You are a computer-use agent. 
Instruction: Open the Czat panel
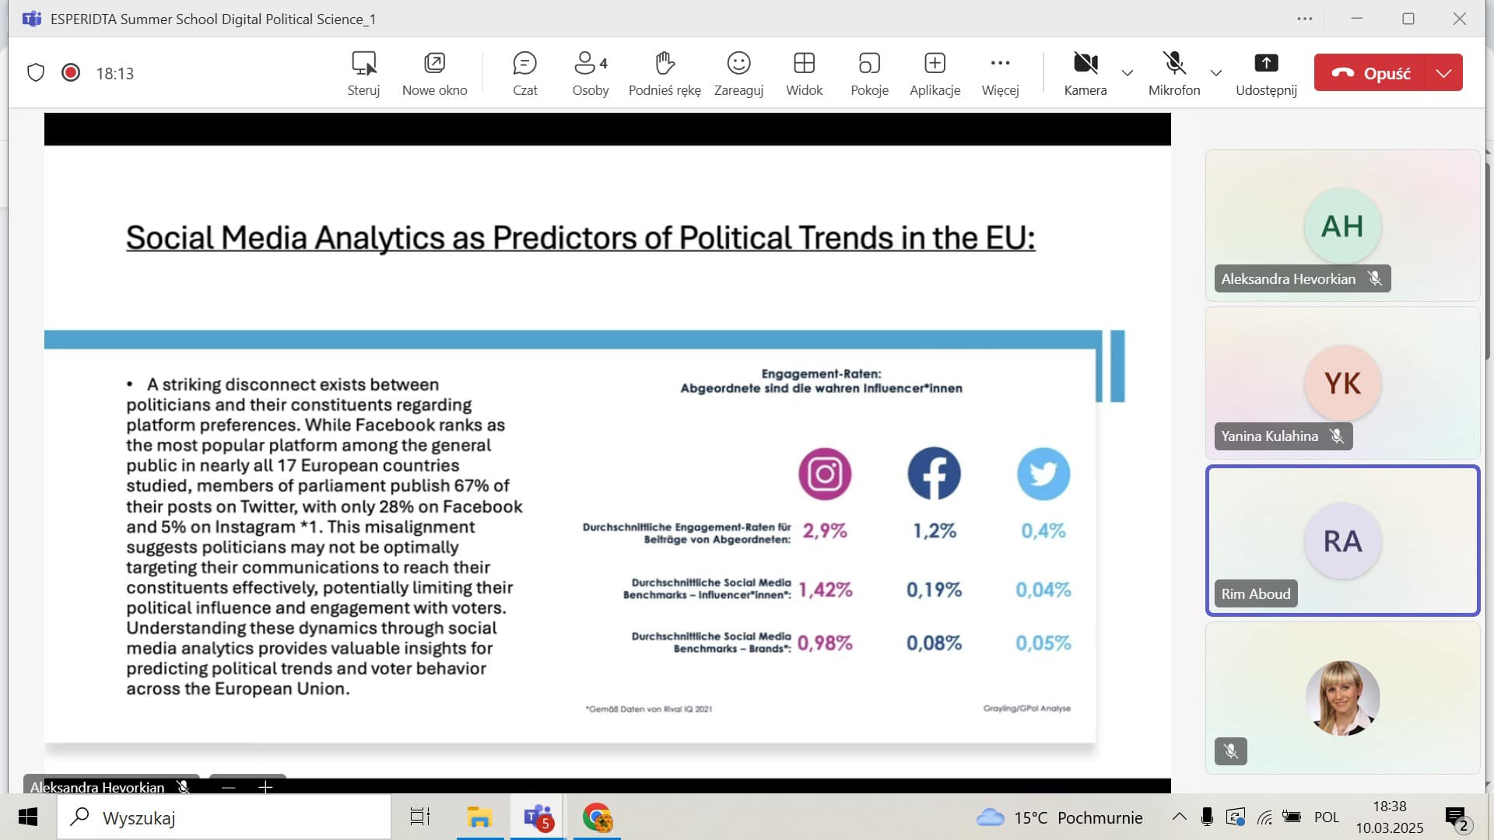pyautogui.click(x=525, y=73)
